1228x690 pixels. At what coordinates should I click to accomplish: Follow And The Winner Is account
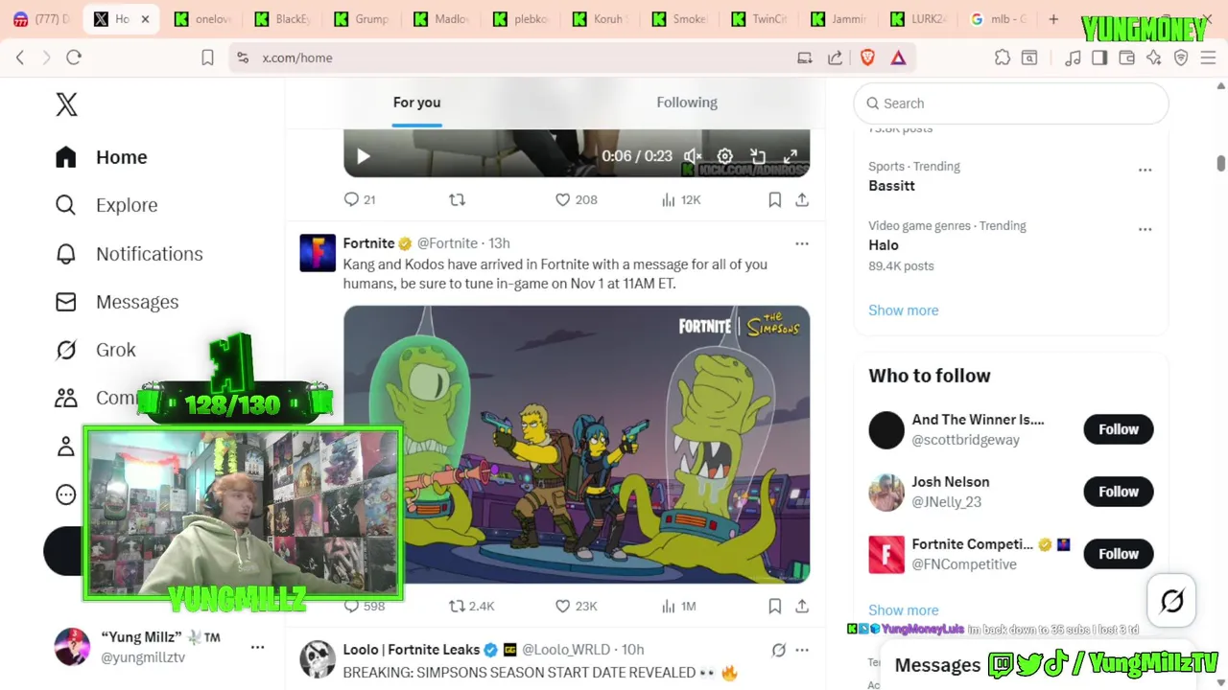(1119, 429)
